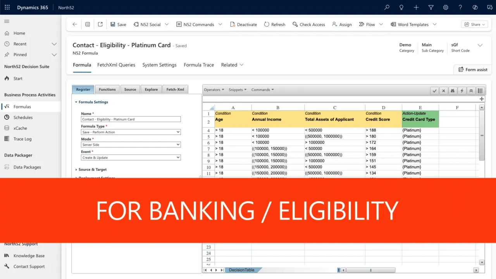The height and width of the screenshot is (279, 496).
Task: Open the Snippets dropdown menu
Action: pyautogui.click(x=238, y=90)
